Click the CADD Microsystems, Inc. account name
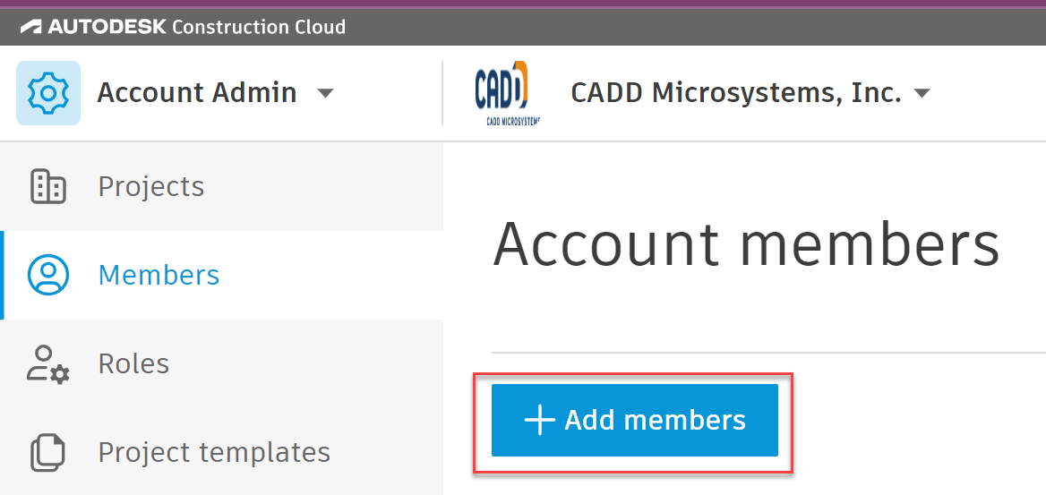The width and height of the screenshot is (1046, 495). coord(735,93)
